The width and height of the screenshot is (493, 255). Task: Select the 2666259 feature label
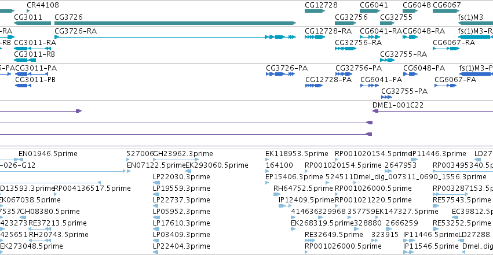tap(402, 223)
